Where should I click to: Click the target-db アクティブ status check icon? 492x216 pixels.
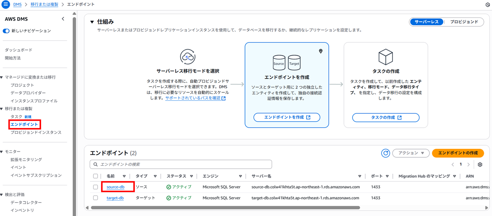click(x=169, y=198)
